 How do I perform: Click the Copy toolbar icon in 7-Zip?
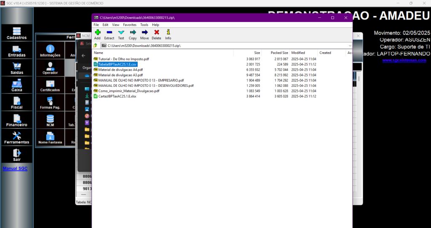[x=133, y=32]
